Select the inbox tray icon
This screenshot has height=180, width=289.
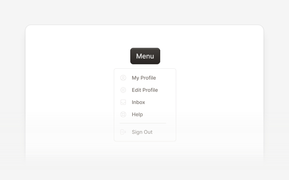pos(123,102)
